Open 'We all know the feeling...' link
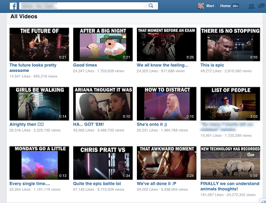Screen dimensions: 266x203 point(162,65)
